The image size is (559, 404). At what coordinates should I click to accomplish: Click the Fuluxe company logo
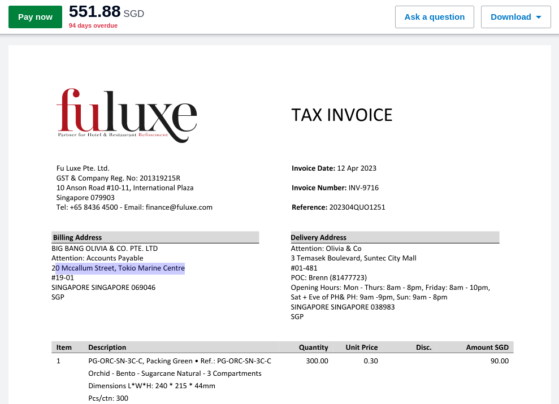pos(127,115)
